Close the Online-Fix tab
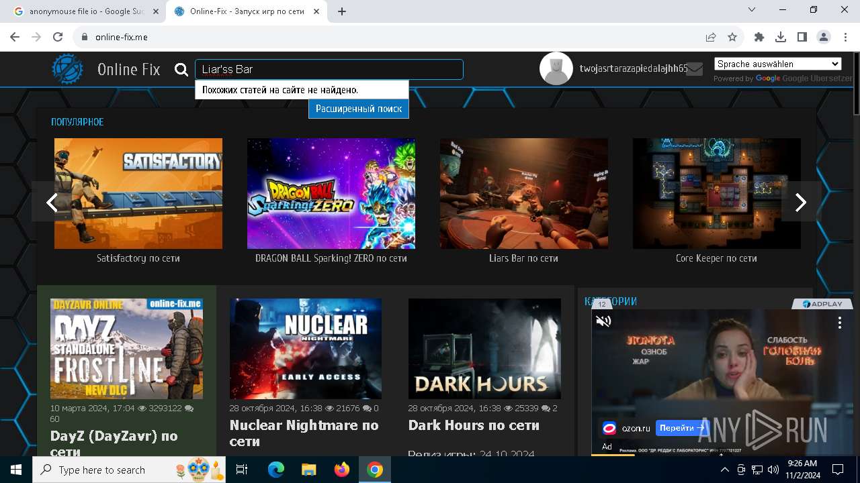Image resolution: width=860 pixels, height=483 pixels. (316, 11)
